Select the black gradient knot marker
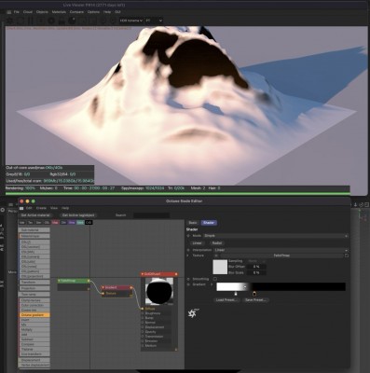Viewport: 370px width, 373px height. coord(254,294)
